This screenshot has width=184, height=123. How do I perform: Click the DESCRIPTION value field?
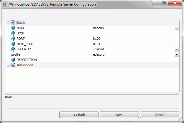tap(136, 60)
